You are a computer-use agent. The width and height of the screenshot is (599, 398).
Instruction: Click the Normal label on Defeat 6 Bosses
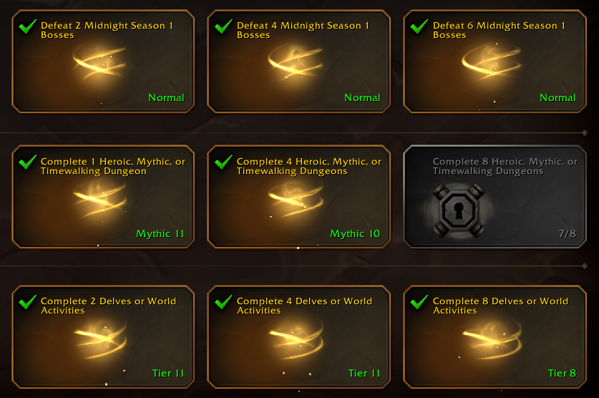557,98
